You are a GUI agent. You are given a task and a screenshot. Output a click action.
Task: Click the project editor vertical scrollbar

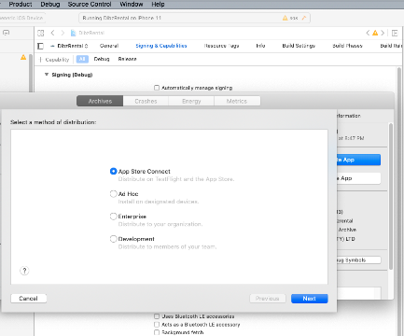[x=399, y=203]
